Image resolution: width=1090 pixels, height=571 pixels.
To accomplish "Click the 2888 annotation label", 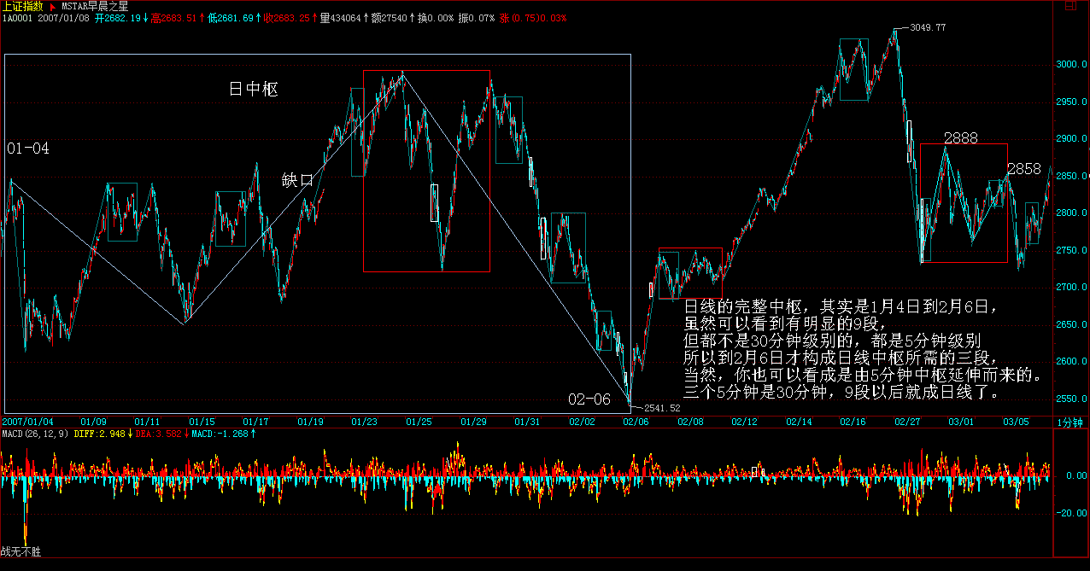I will [961, 138].
